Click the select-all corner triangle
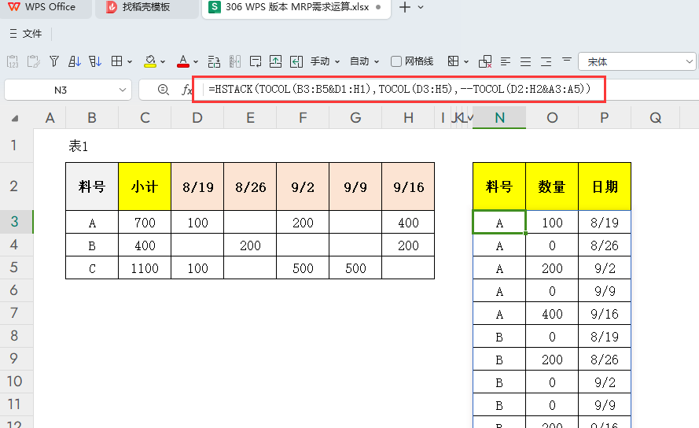Screen dimensions: 699x428 tap(15, 118)
